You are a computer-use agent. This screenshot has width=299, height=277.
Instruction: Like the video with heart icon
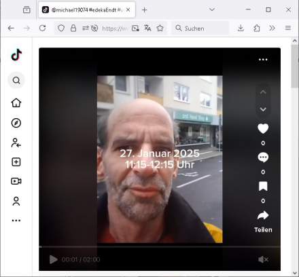coord(263,129)
